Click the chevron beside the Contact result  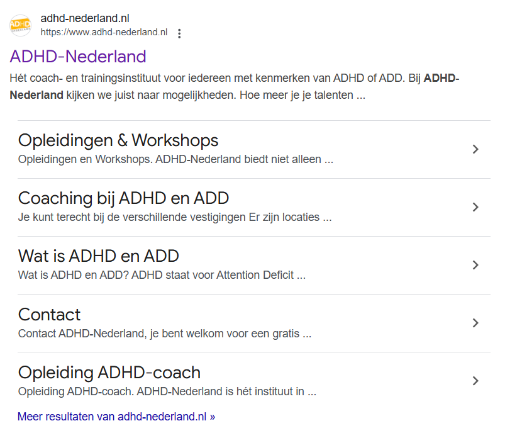tap(475, 323)
